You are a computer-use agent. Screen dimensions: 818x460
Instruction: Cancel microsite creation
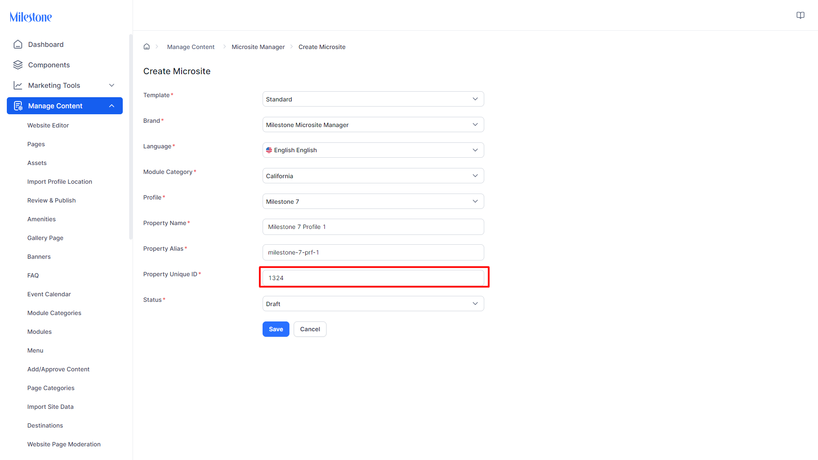(x=310, y=329)
